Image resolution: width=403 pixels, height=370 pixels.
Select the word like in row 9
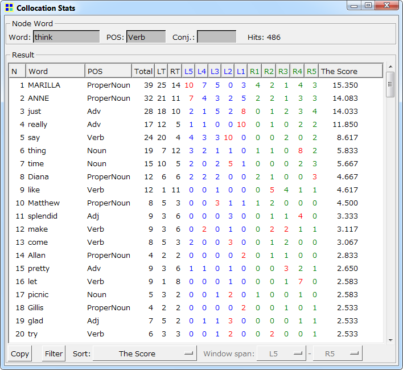[34, 190]
